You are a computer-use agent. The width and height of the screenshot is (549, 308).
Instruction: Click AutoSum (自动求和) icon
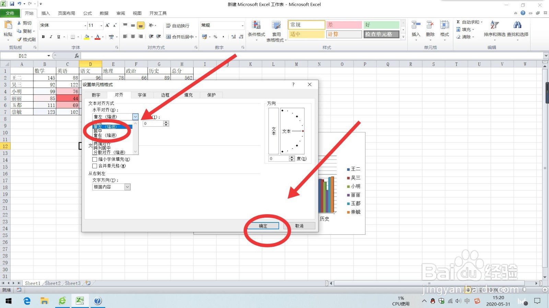pyautogui.click(x=458, y=22)
